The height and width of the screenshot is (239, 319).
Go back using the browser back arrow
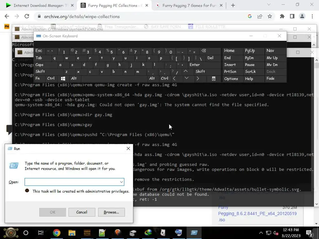[x=7, y=16]
